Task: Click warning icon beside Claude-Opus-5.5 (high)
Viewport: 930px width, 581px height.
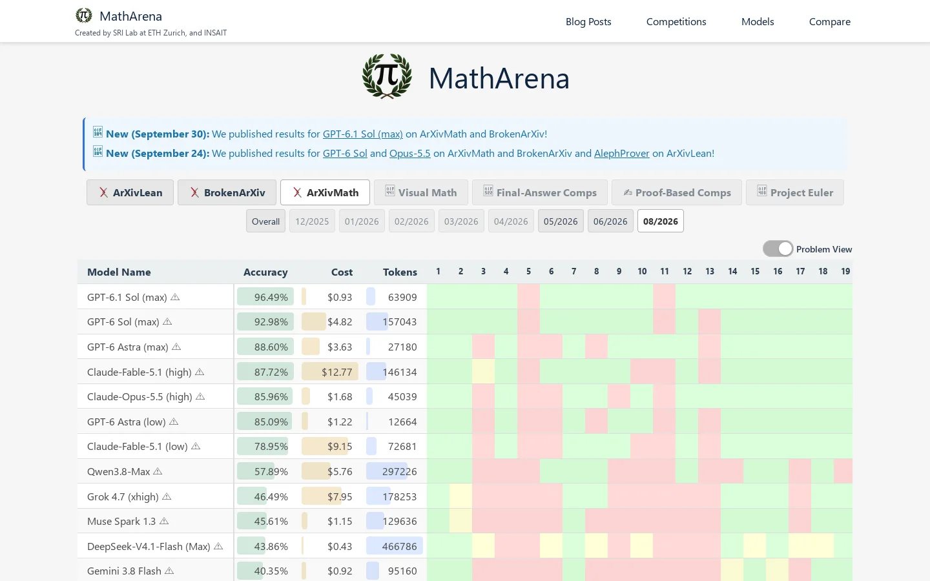Action: (x=200, y=396)
